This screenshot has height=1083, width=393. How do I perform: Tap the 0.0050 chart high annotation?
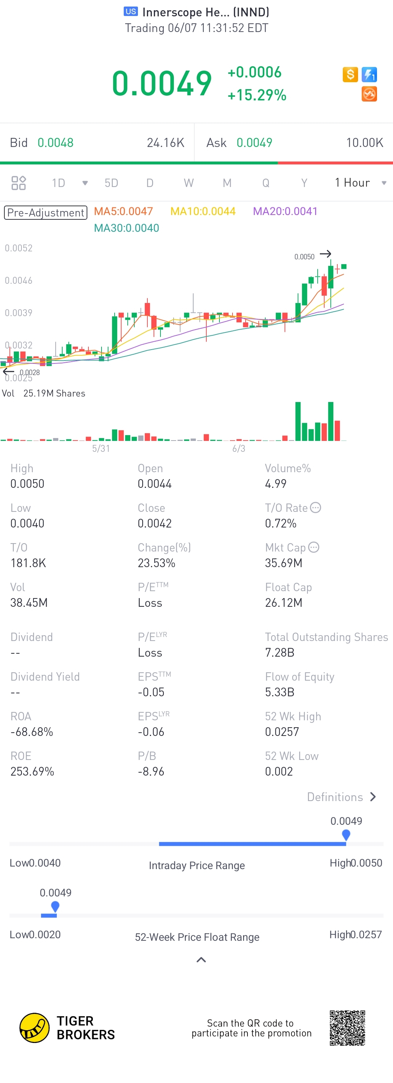click(x=304, y=256)
